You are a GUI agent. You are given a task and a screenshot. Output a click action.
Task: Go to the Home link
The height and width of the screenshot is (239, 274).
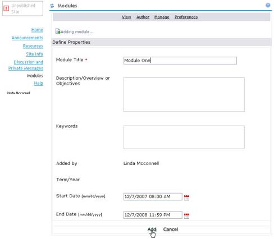pos(37,30)
